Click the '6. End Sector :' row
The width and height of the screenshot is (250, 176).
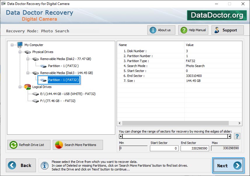179,76
